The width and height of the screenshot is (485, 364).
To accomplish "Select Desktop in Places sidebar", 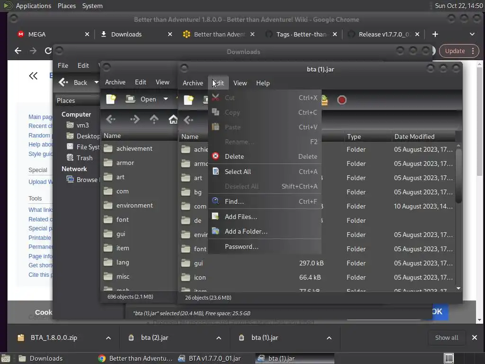I will coord(83,136).
